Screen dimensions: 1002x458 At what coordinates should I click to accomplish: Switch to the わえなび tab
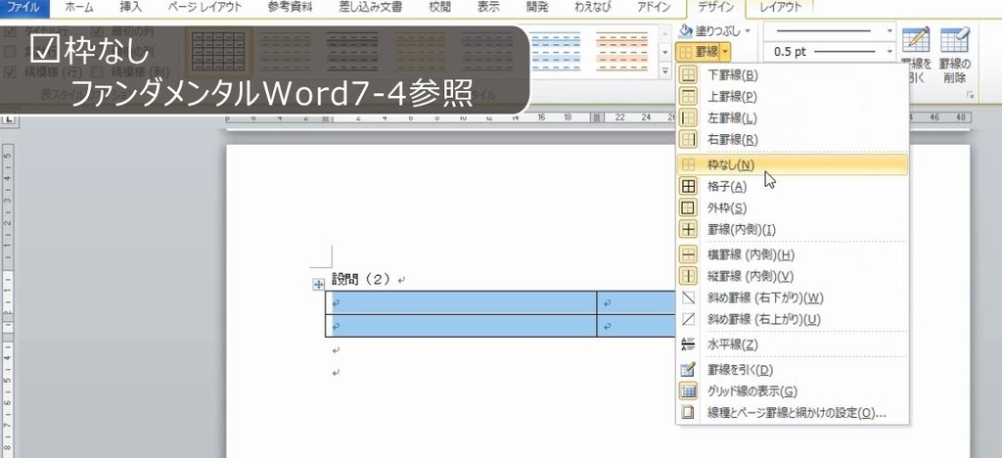click(592, 8)
